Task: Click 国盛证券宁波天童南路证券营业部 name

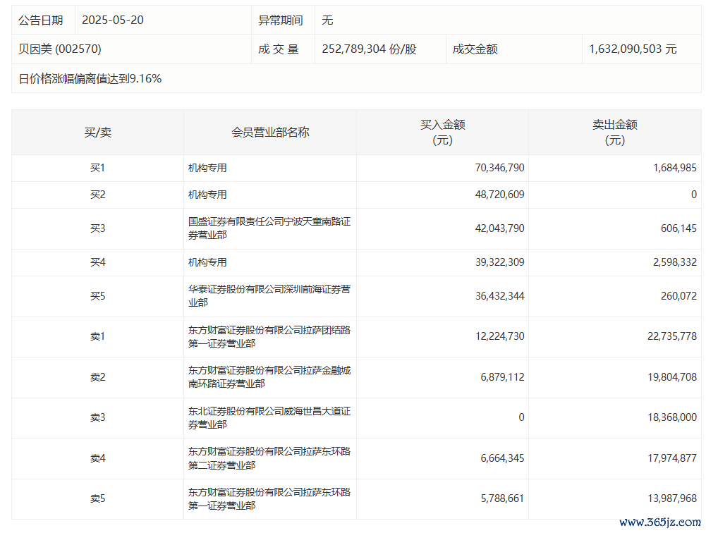Action: tap(269, 228)
